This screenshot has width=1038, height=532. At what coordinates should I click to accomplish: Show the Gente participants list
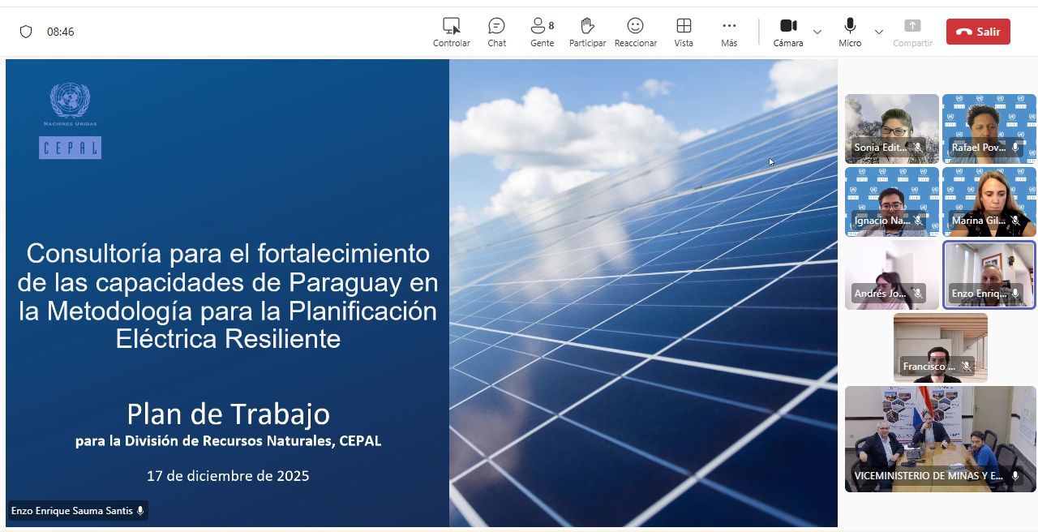click(x=542, y=32)
